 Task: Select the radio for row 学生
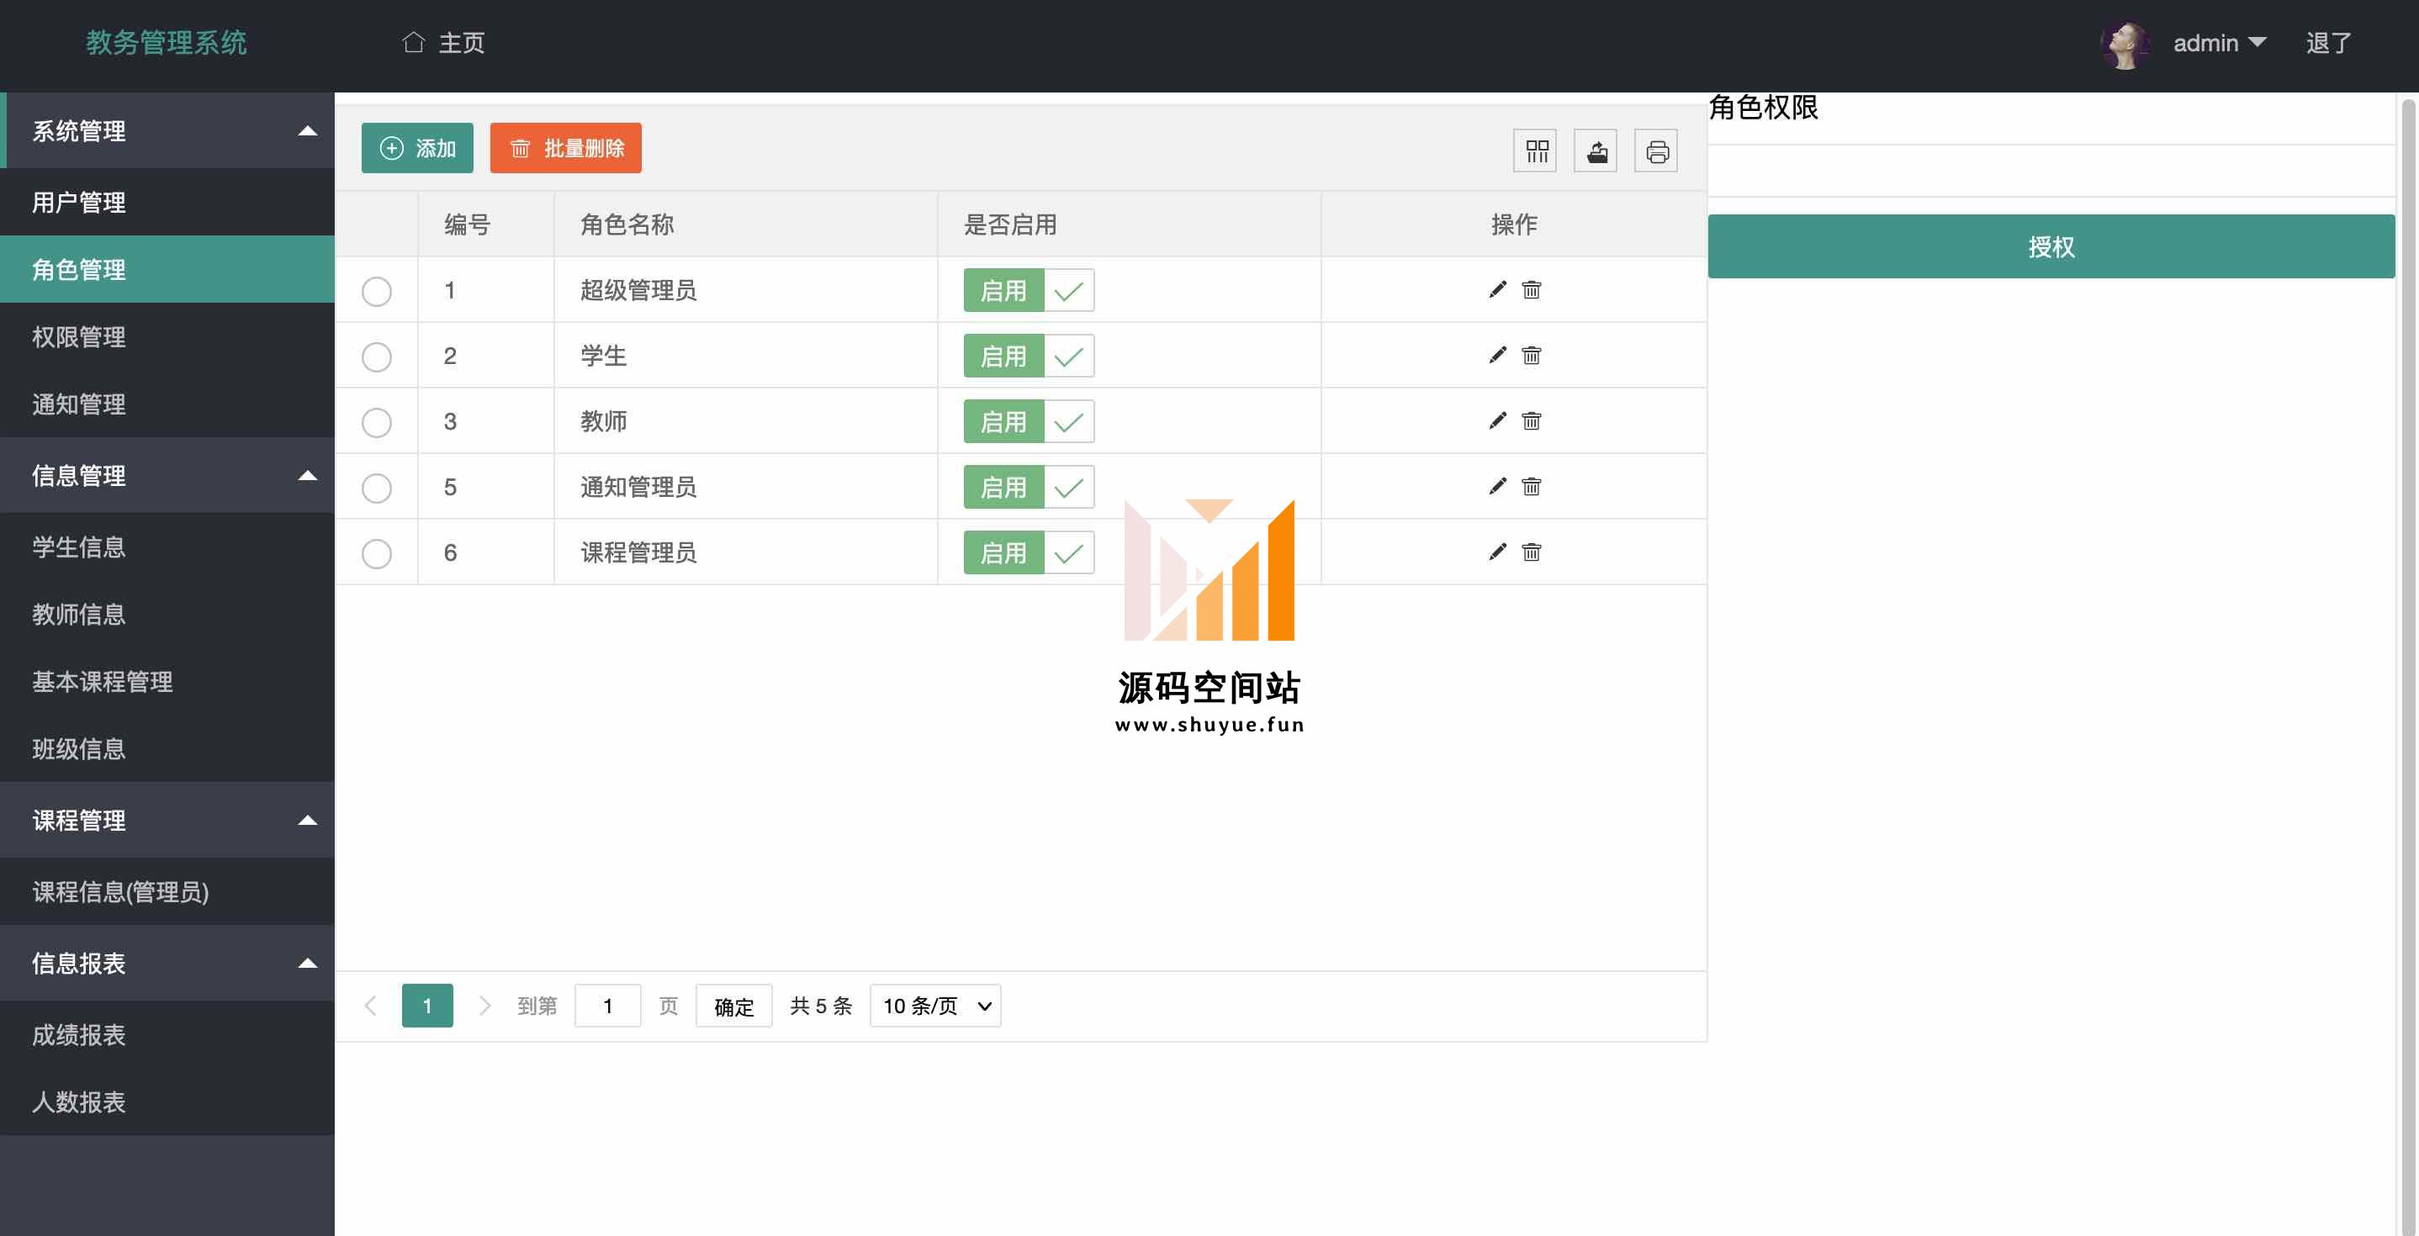377,357
